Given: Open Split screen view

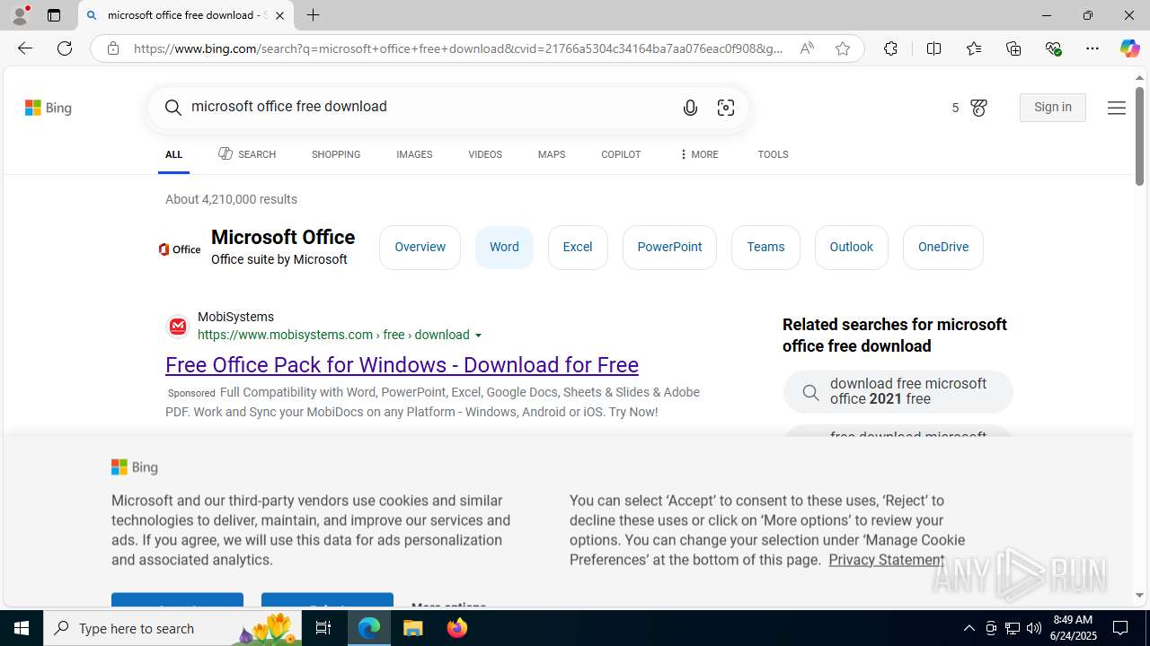Looking at the screenshot, I should point(933,48).
